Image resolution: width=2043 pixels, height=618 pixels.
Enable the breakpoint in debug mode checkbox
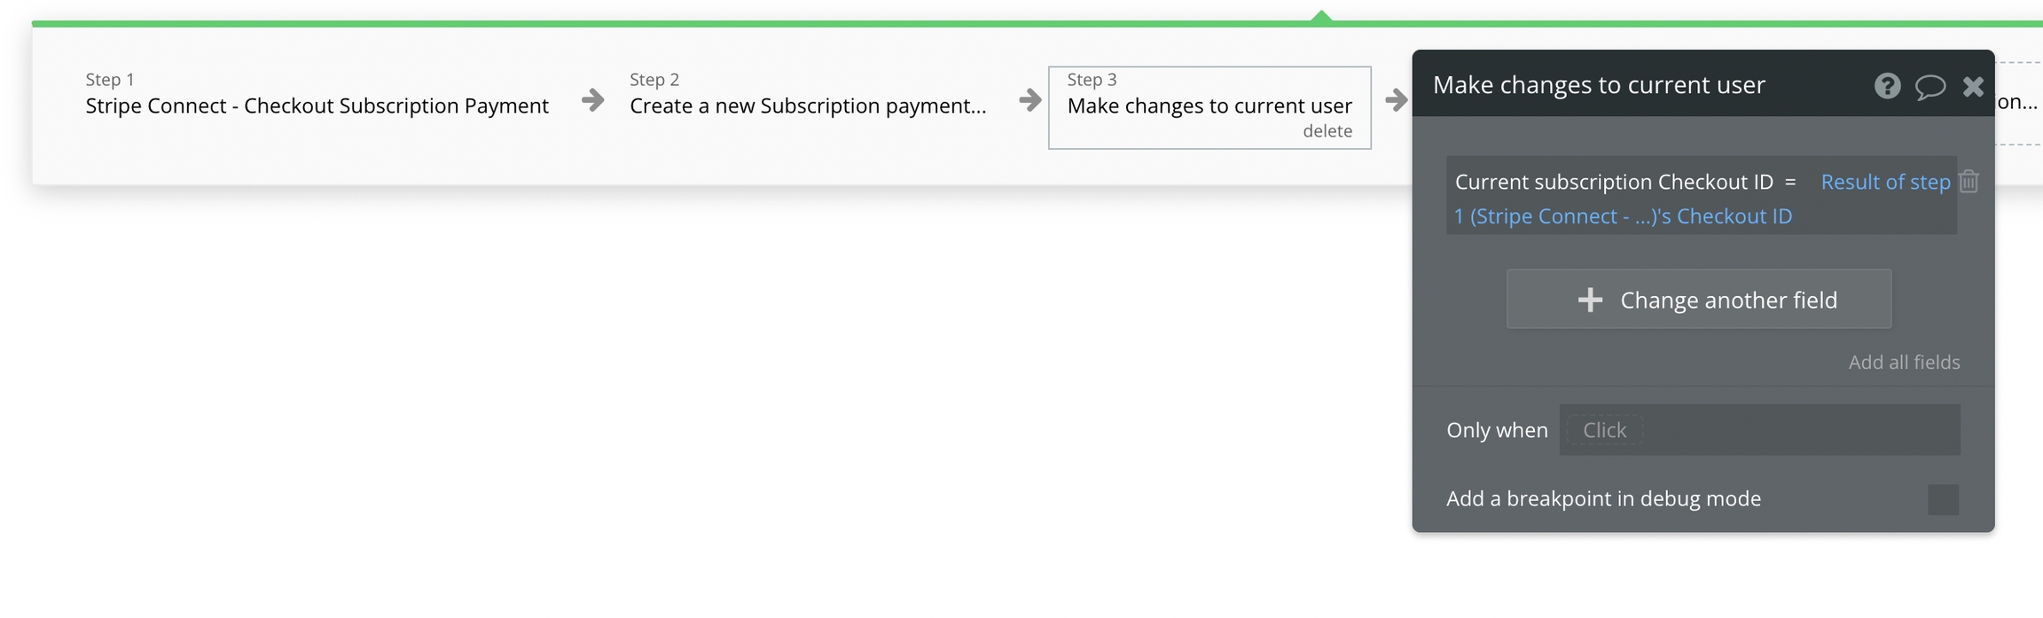[1943, 499]
